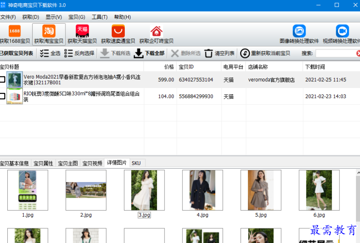
Task: Focus the 搜索 search input field
Action: click(336, 53)
